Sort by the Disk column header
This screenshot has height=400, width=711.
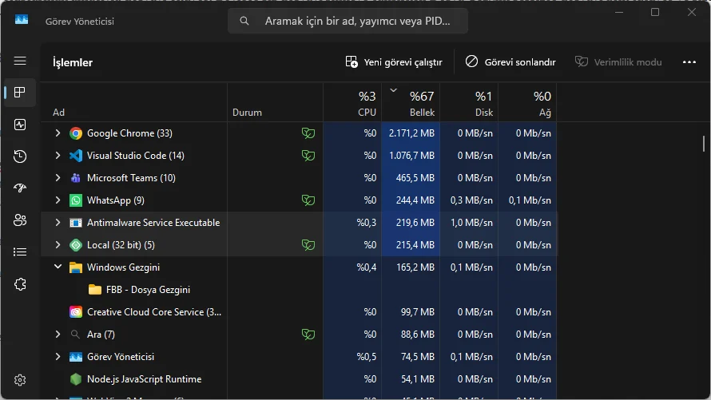point(469,102)
